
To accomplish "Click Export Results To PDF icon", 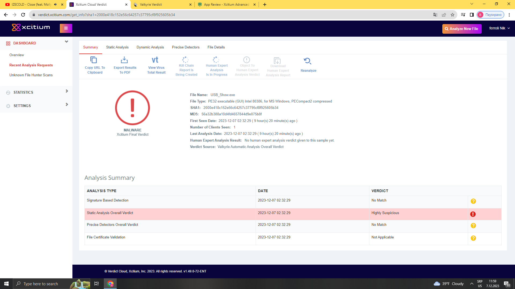I will pyautogui.click(x=124, y=60).
